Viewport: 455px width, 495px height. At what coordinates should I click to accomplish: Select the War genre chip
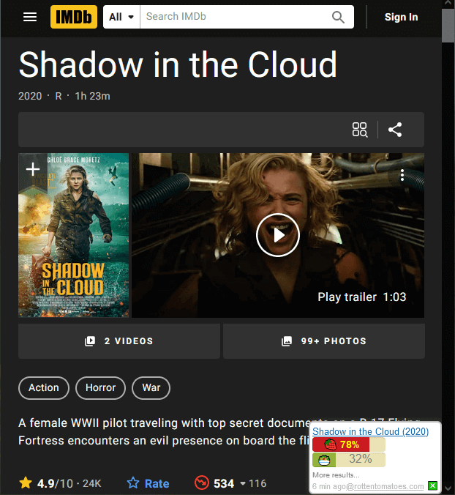click(151, 387)
